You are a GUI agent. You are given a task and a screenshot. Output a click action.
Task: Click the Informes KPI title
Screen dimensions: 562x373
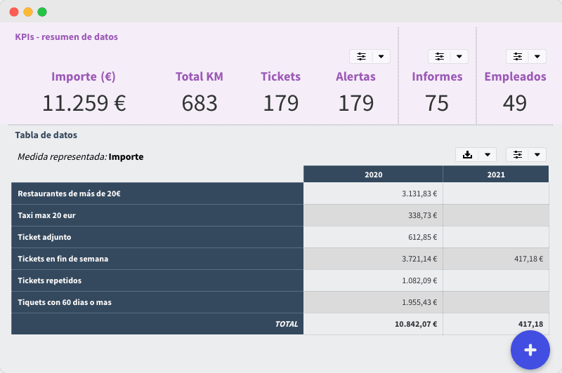click(437, 76)
